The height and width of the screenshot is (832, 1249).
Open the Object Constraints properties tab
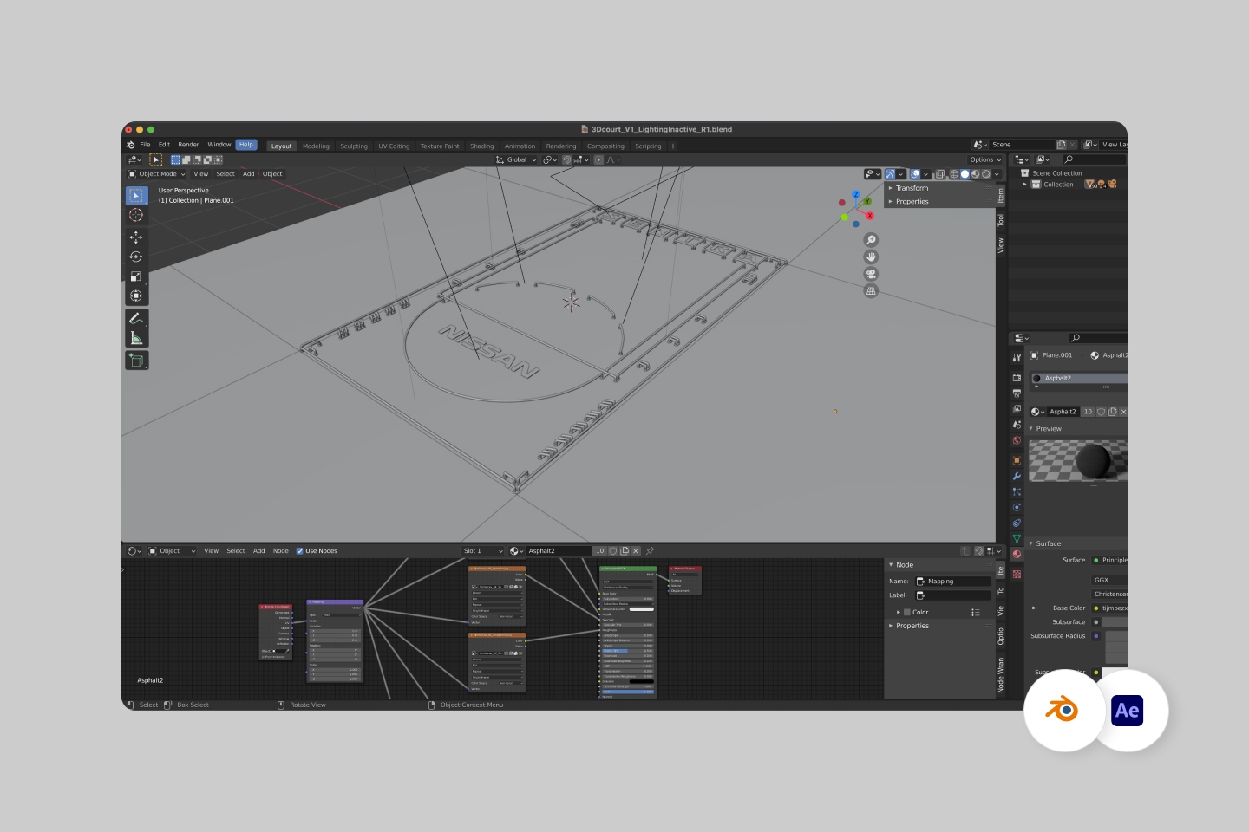[x=1017, y=523]
